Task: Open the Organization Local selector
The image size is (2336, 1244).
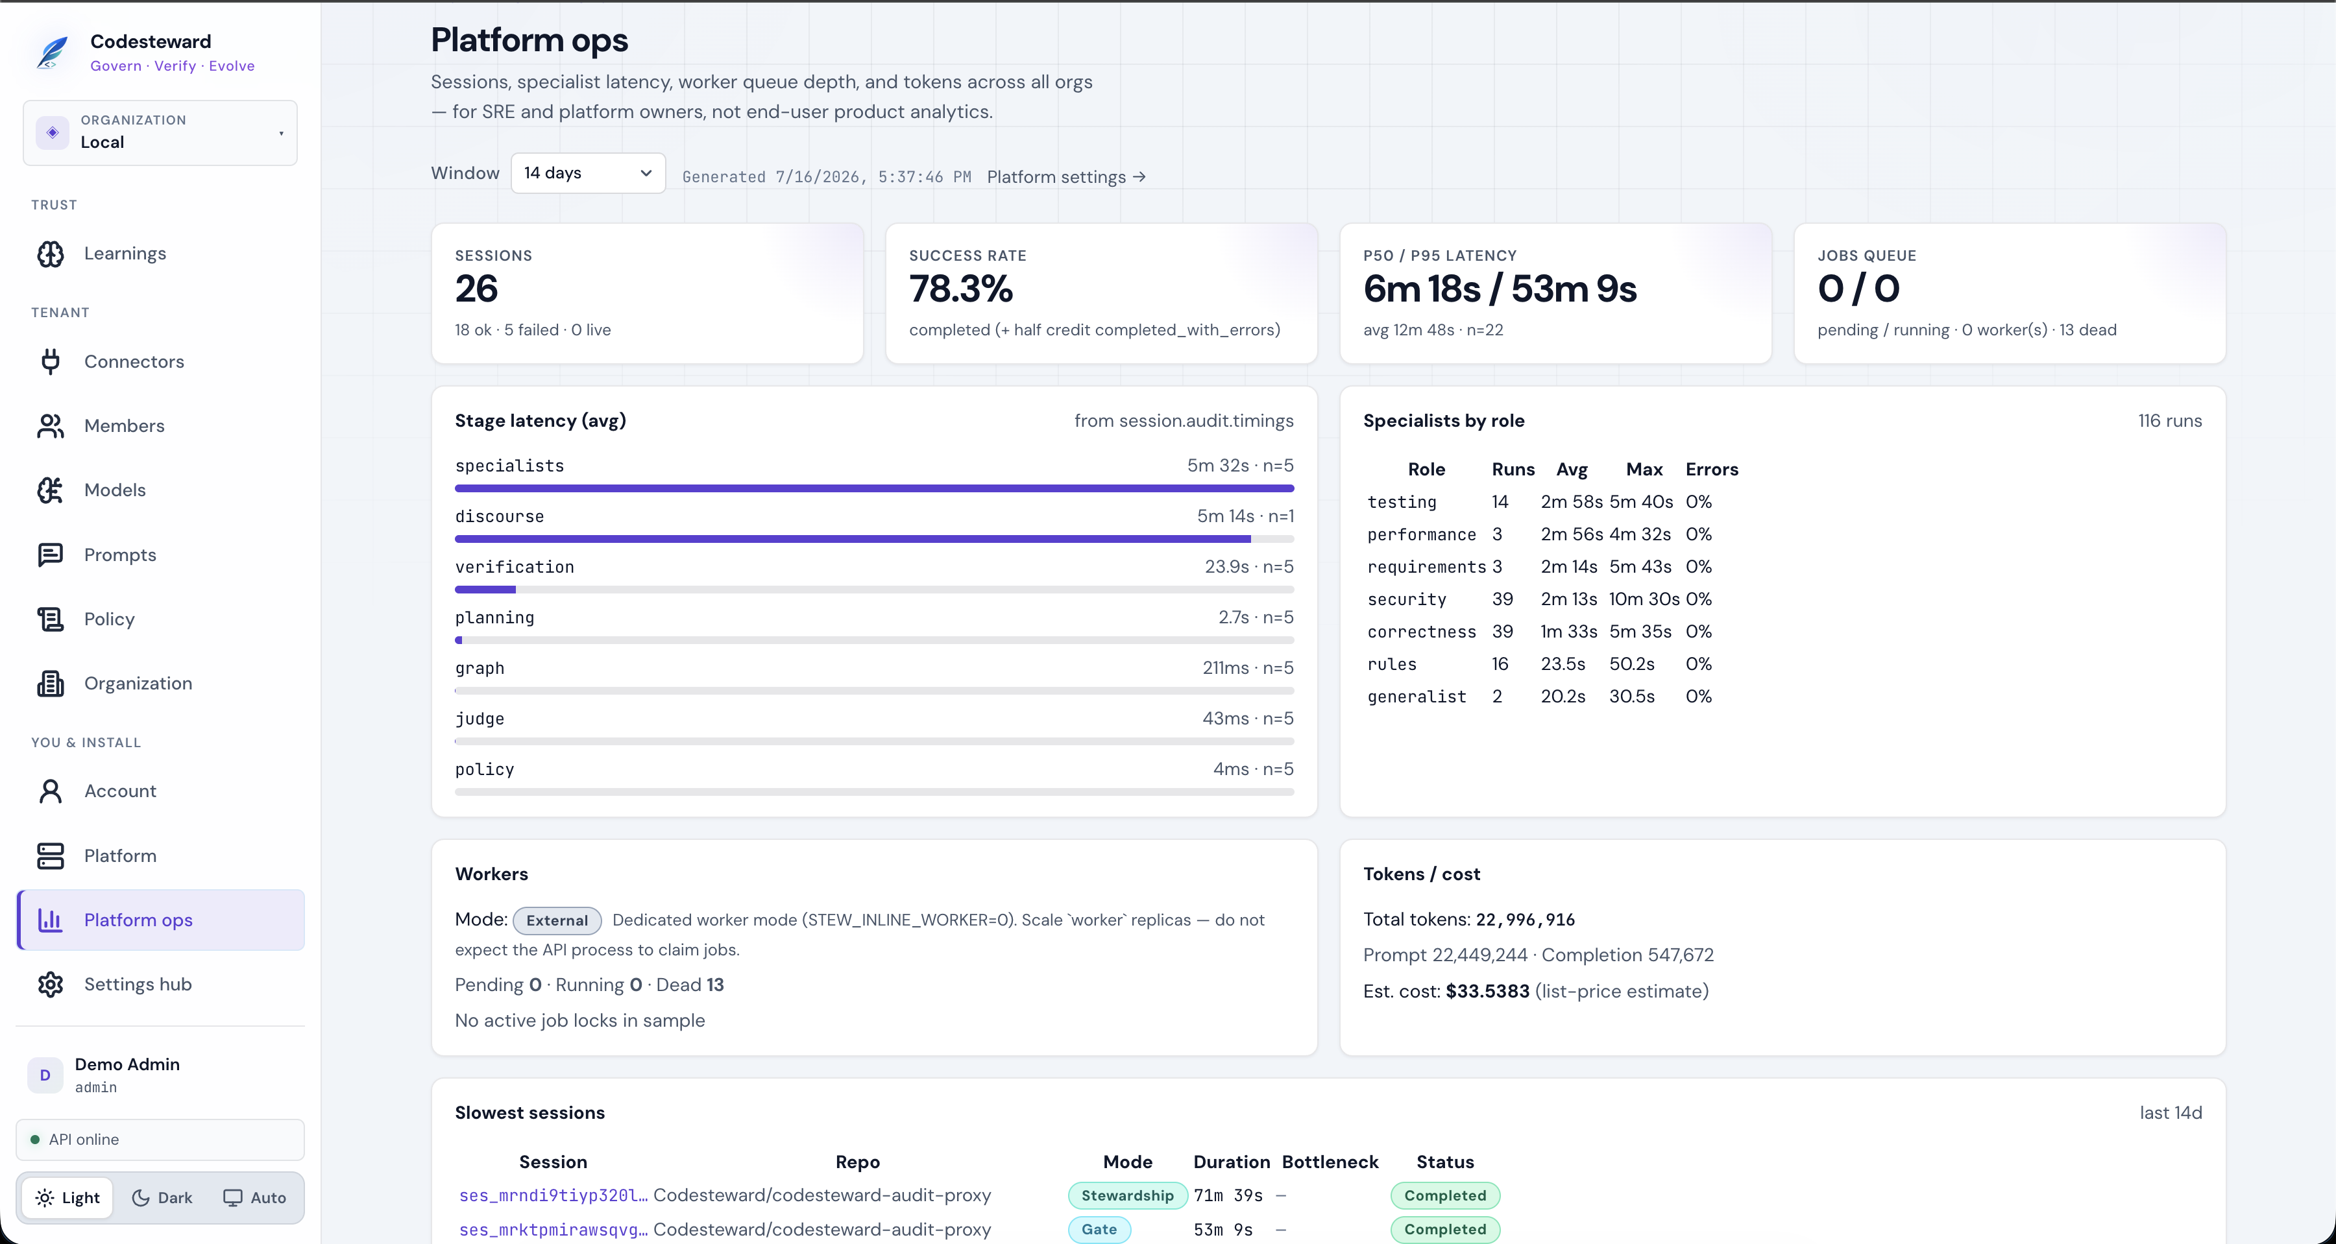Action: point(160,132)
